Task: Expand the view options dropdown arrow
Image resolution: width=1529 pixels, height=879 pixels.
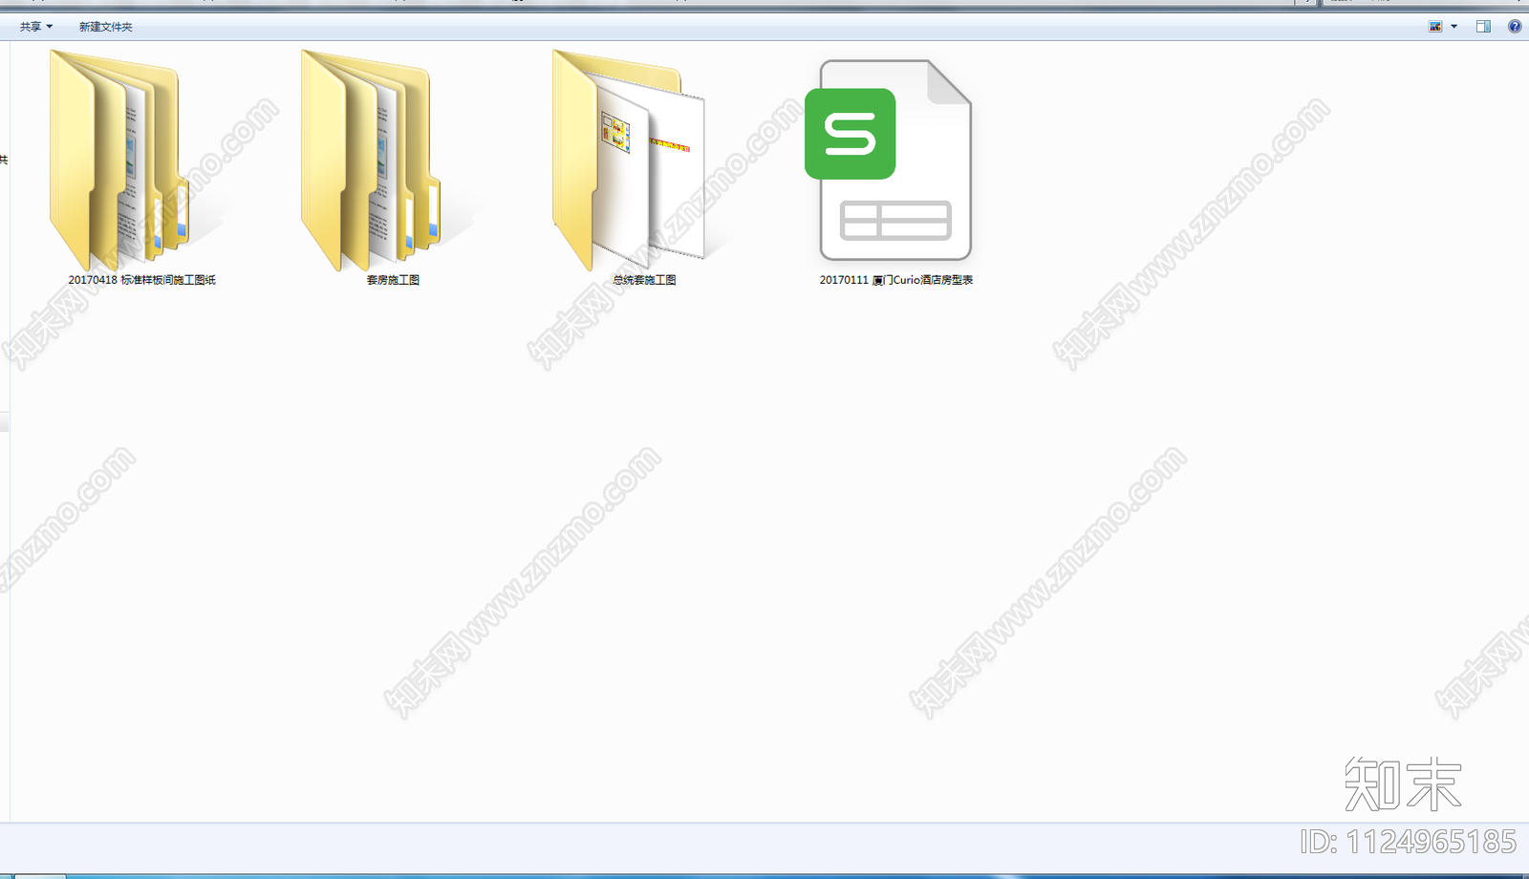Action: pos(1454,27)
